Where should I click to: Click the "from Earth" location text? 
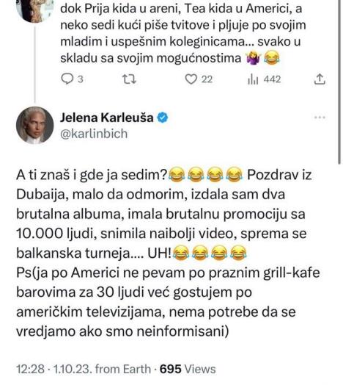coord(123,369)
